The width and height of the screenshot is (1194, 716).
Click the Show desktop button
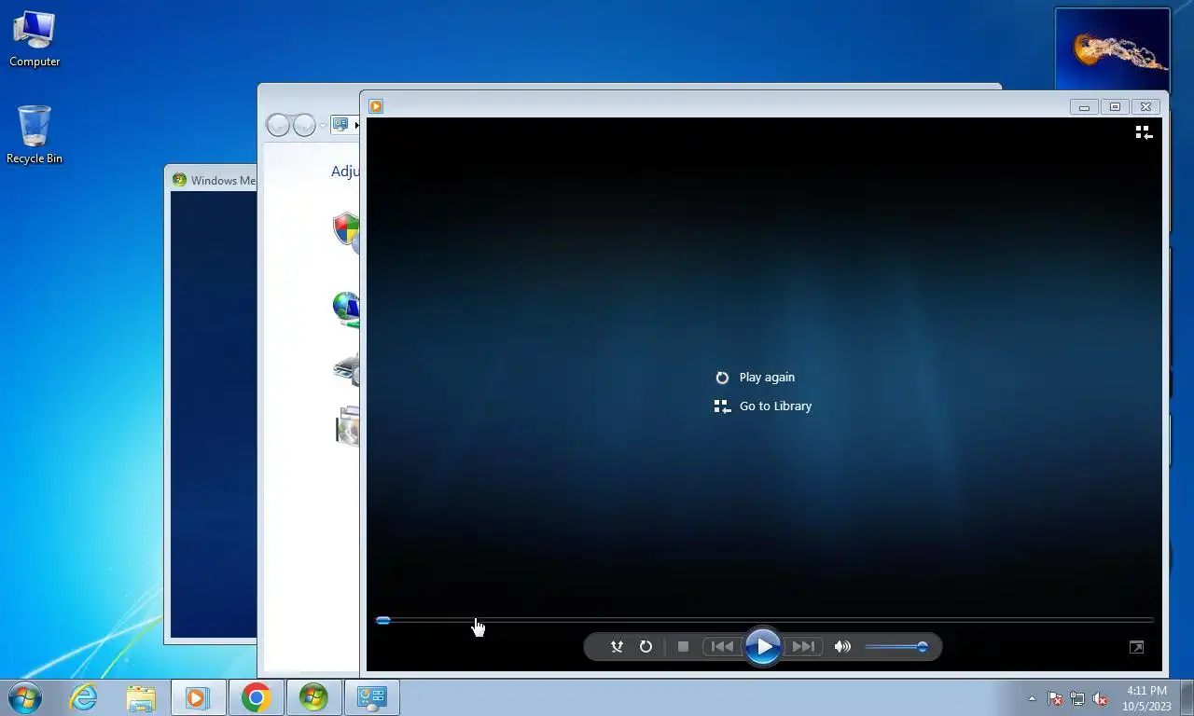[x=1187, y=697]
